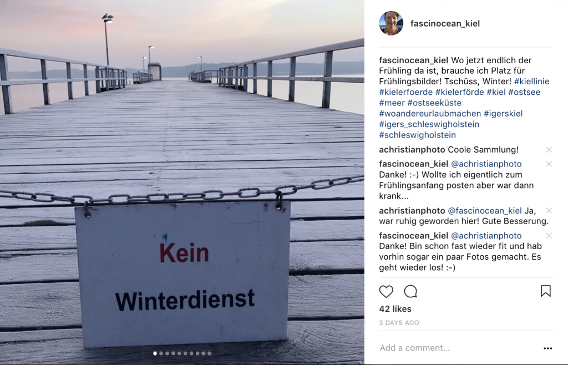Viewport: 568px width, 365px height.
Task: Delete the 'Gute Besserung' comment
Action: 549,211
